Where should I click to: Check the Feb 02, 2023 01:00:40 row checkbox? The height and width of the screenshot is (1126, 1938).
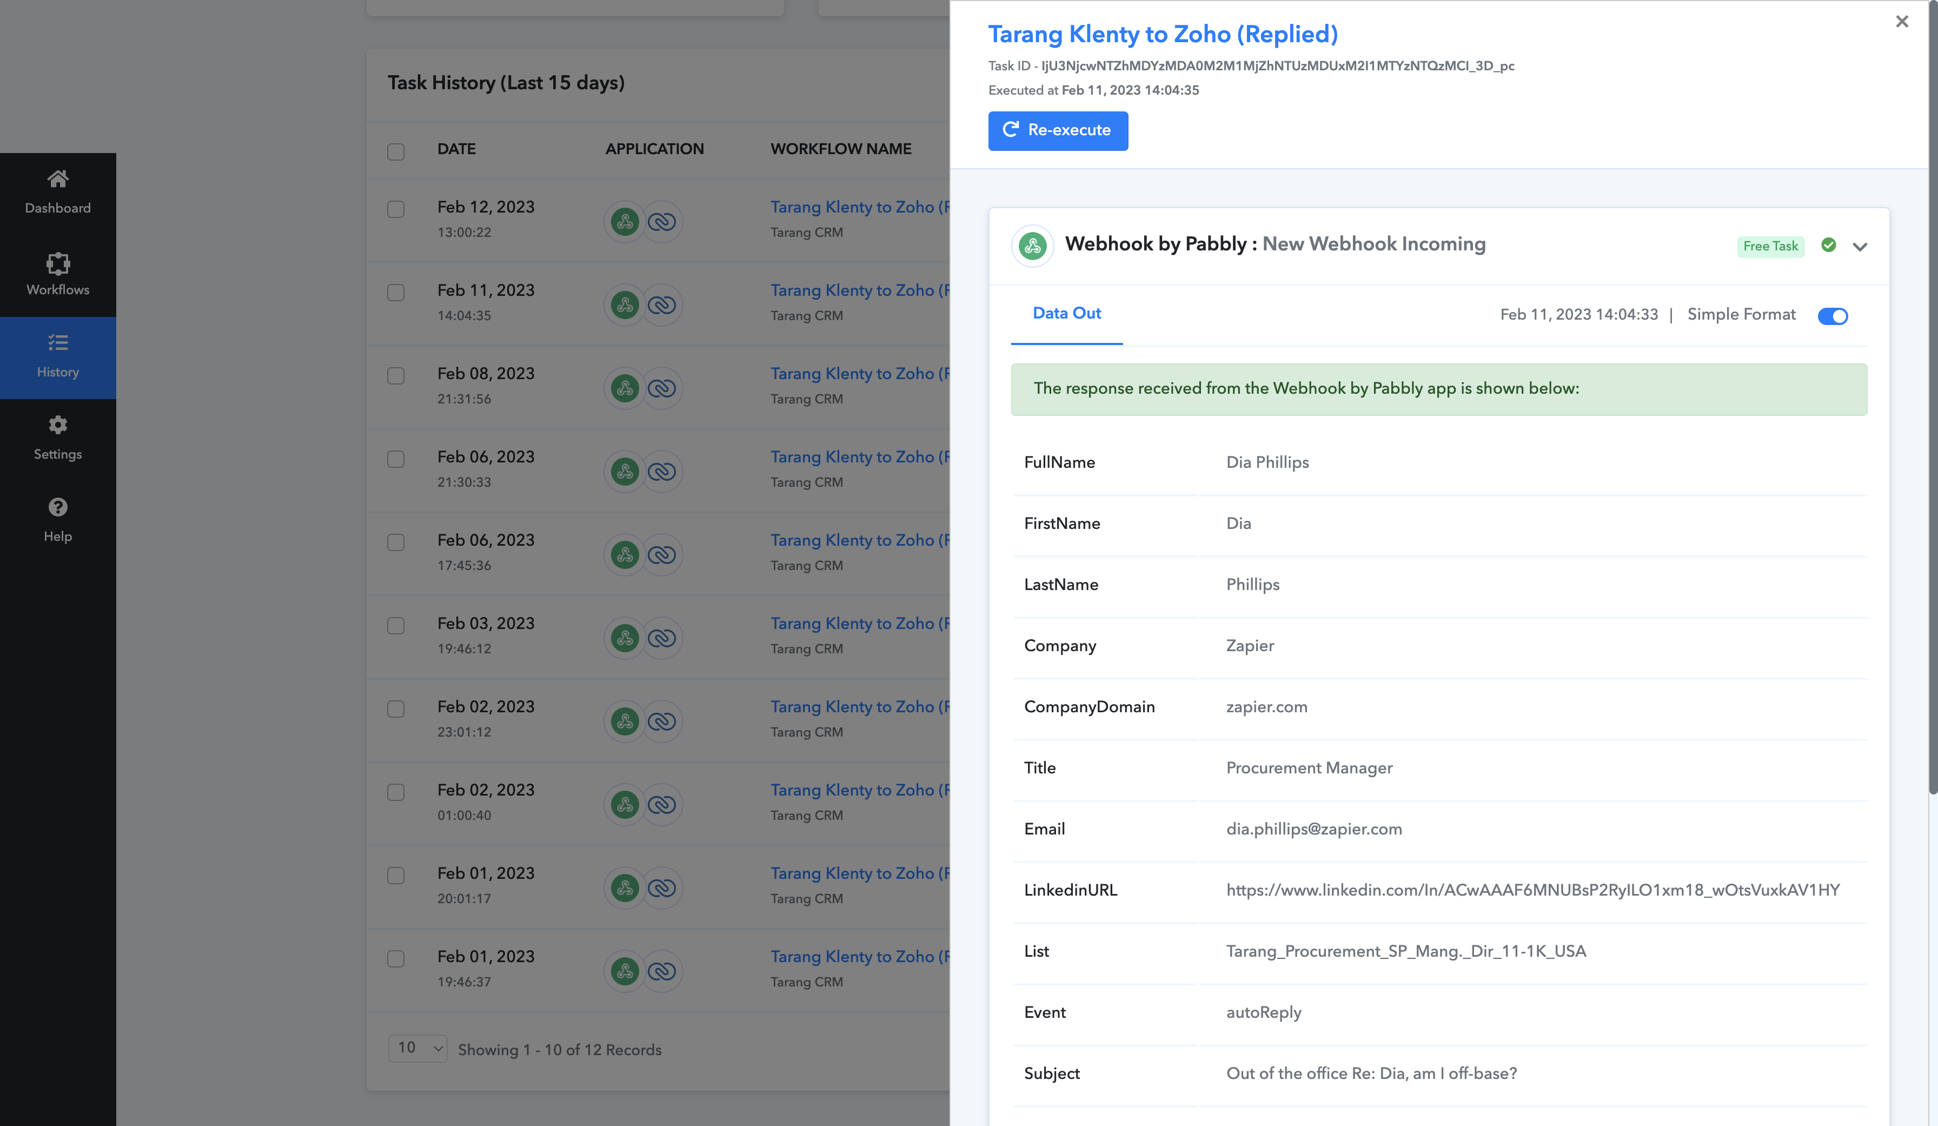[x=396, y=792]
